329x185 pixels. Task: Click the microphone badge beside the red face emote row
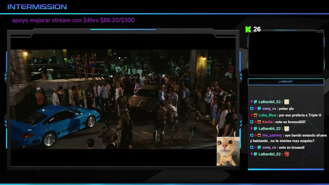252,154
